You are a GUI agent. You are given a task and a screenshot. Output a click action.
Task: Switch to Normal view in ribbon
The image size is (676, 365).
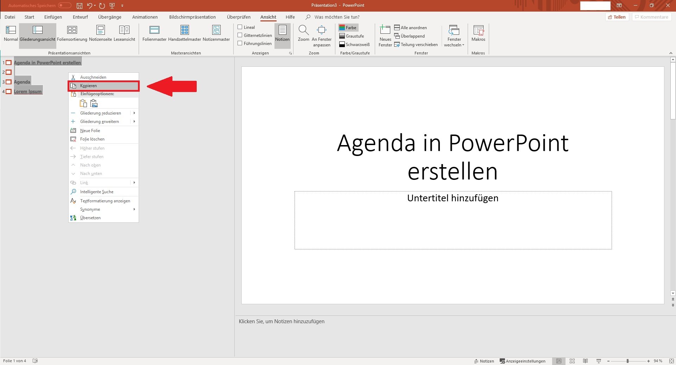pyautogui.click(x=11, y=34)
